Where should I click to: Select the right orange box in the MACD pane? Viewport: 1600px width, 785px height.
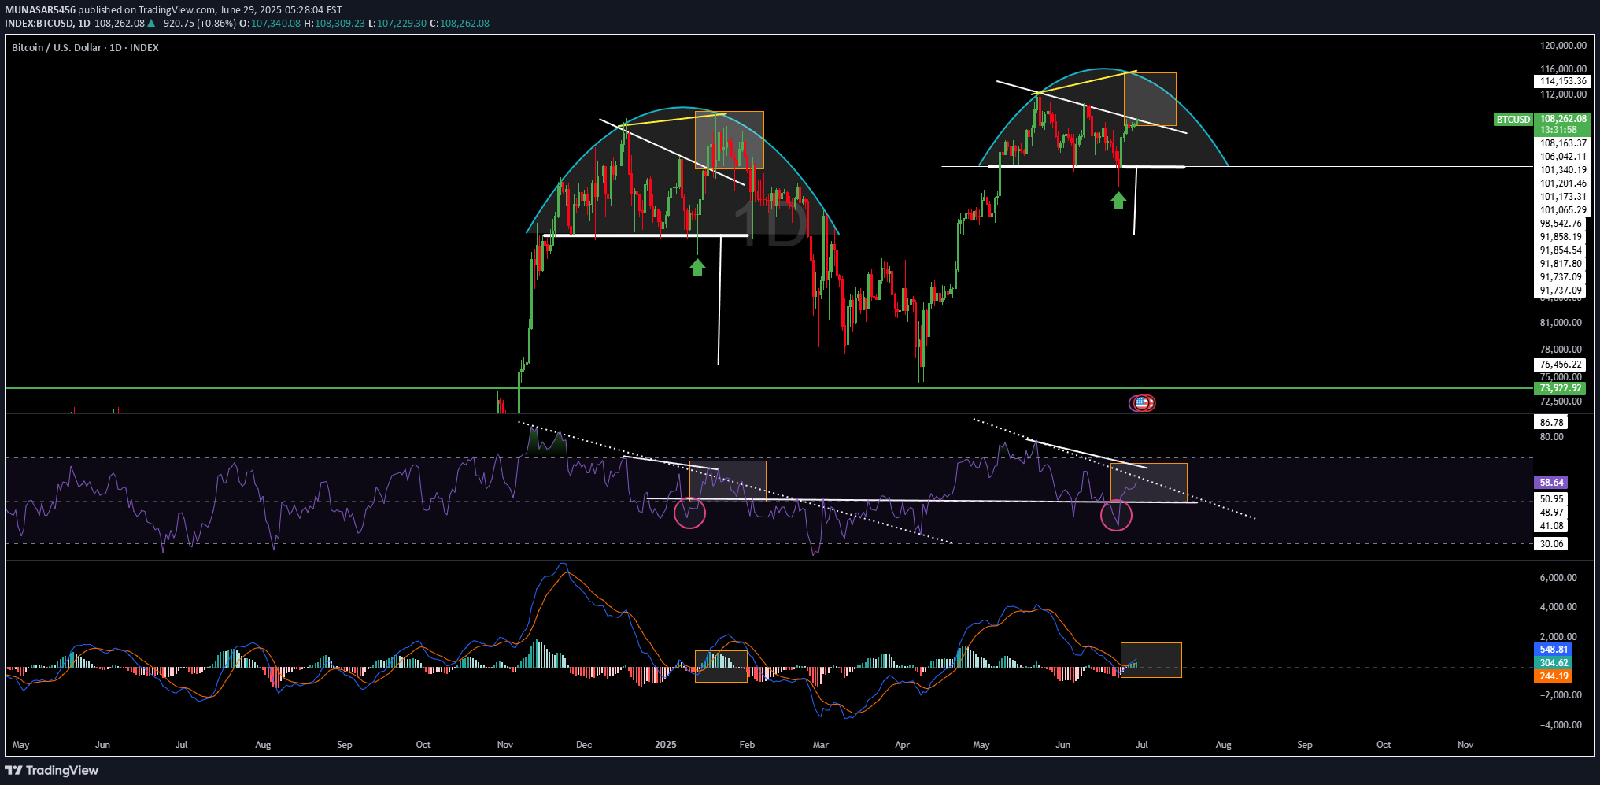1151,660
